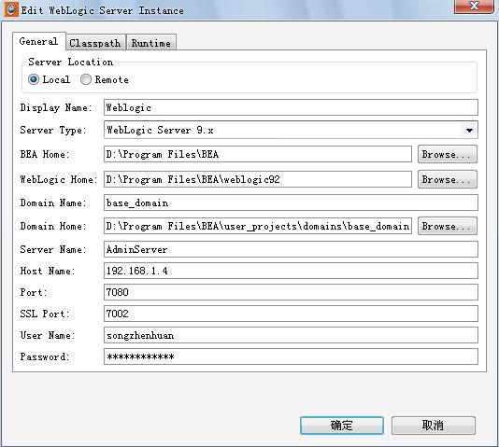Click the Host Name field
Viewport: 499px width, 447px height.
pos(291,271)
